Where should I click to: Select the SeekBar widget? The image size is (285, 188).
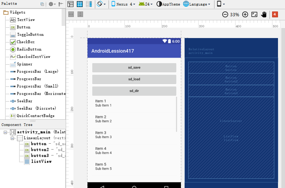(21, 101)
